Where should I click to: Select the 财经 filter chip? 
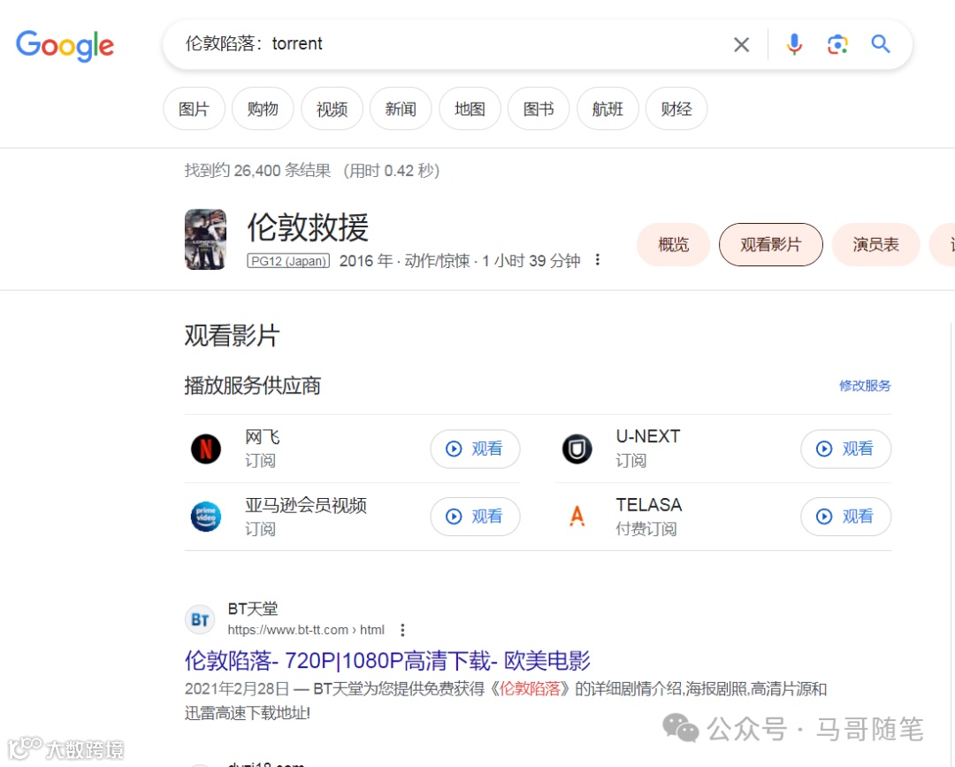pyautogui.click(x=676, y=109)
